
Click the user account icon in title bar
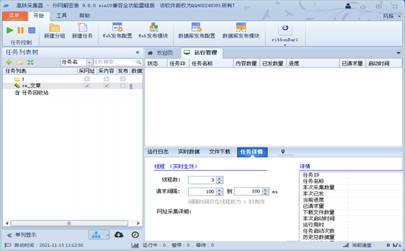click(348, 6)
